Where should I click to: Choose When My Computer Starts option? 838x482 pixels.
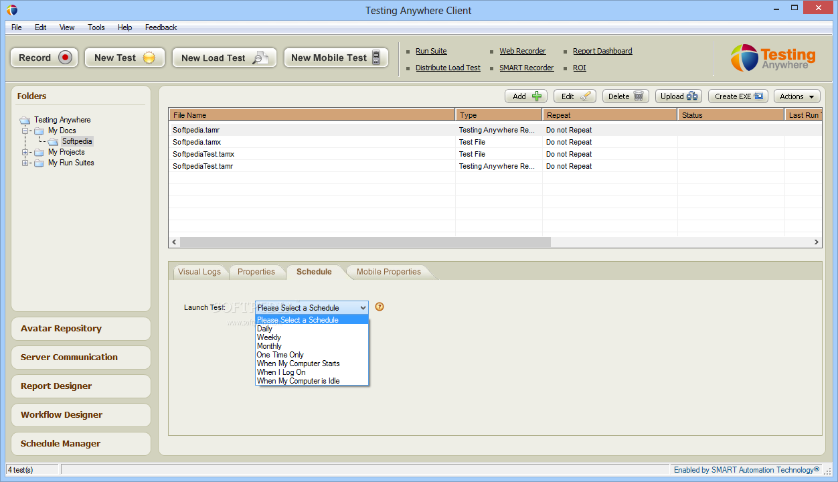pos(312,364)
